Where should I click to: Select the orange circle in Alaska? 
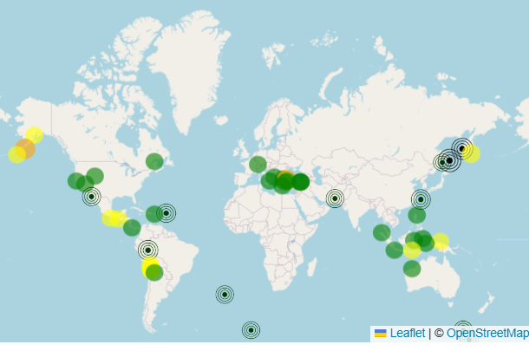(x=26, y=148)
